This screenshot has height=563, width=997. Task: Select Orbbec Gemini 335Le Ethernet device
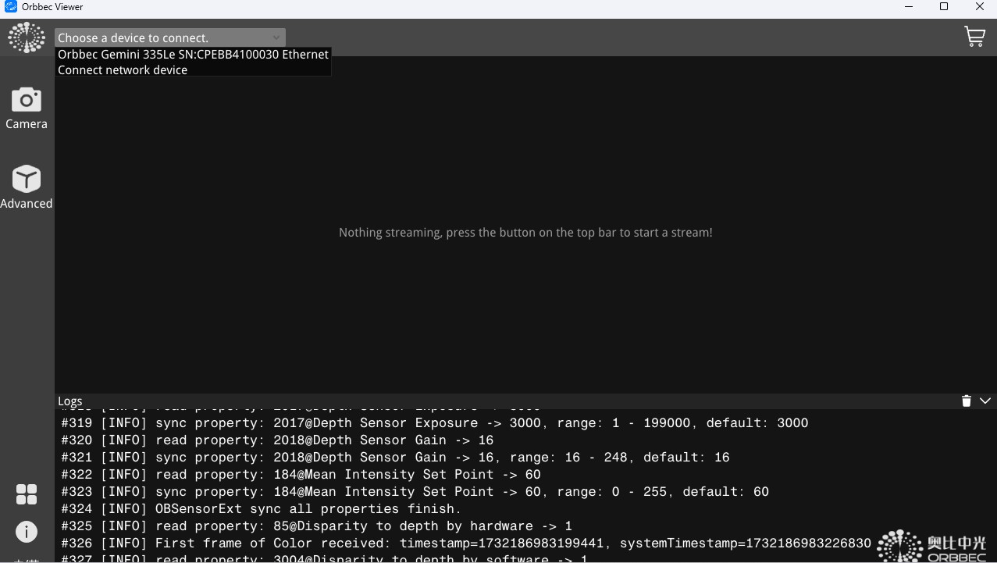click(193, 55)
